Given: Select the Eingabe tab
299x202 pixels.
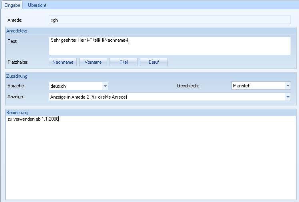Looking at the screenshot, I should (x=12, y=5).
